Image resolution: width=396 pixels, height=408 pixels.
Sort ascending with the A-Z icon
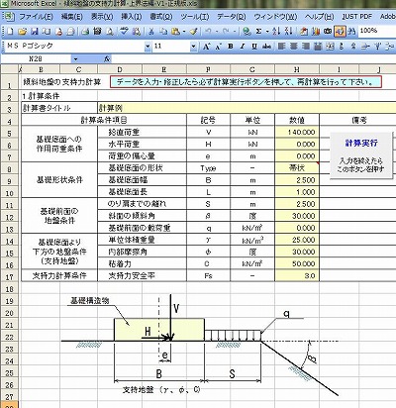click(x=276, y=32)
